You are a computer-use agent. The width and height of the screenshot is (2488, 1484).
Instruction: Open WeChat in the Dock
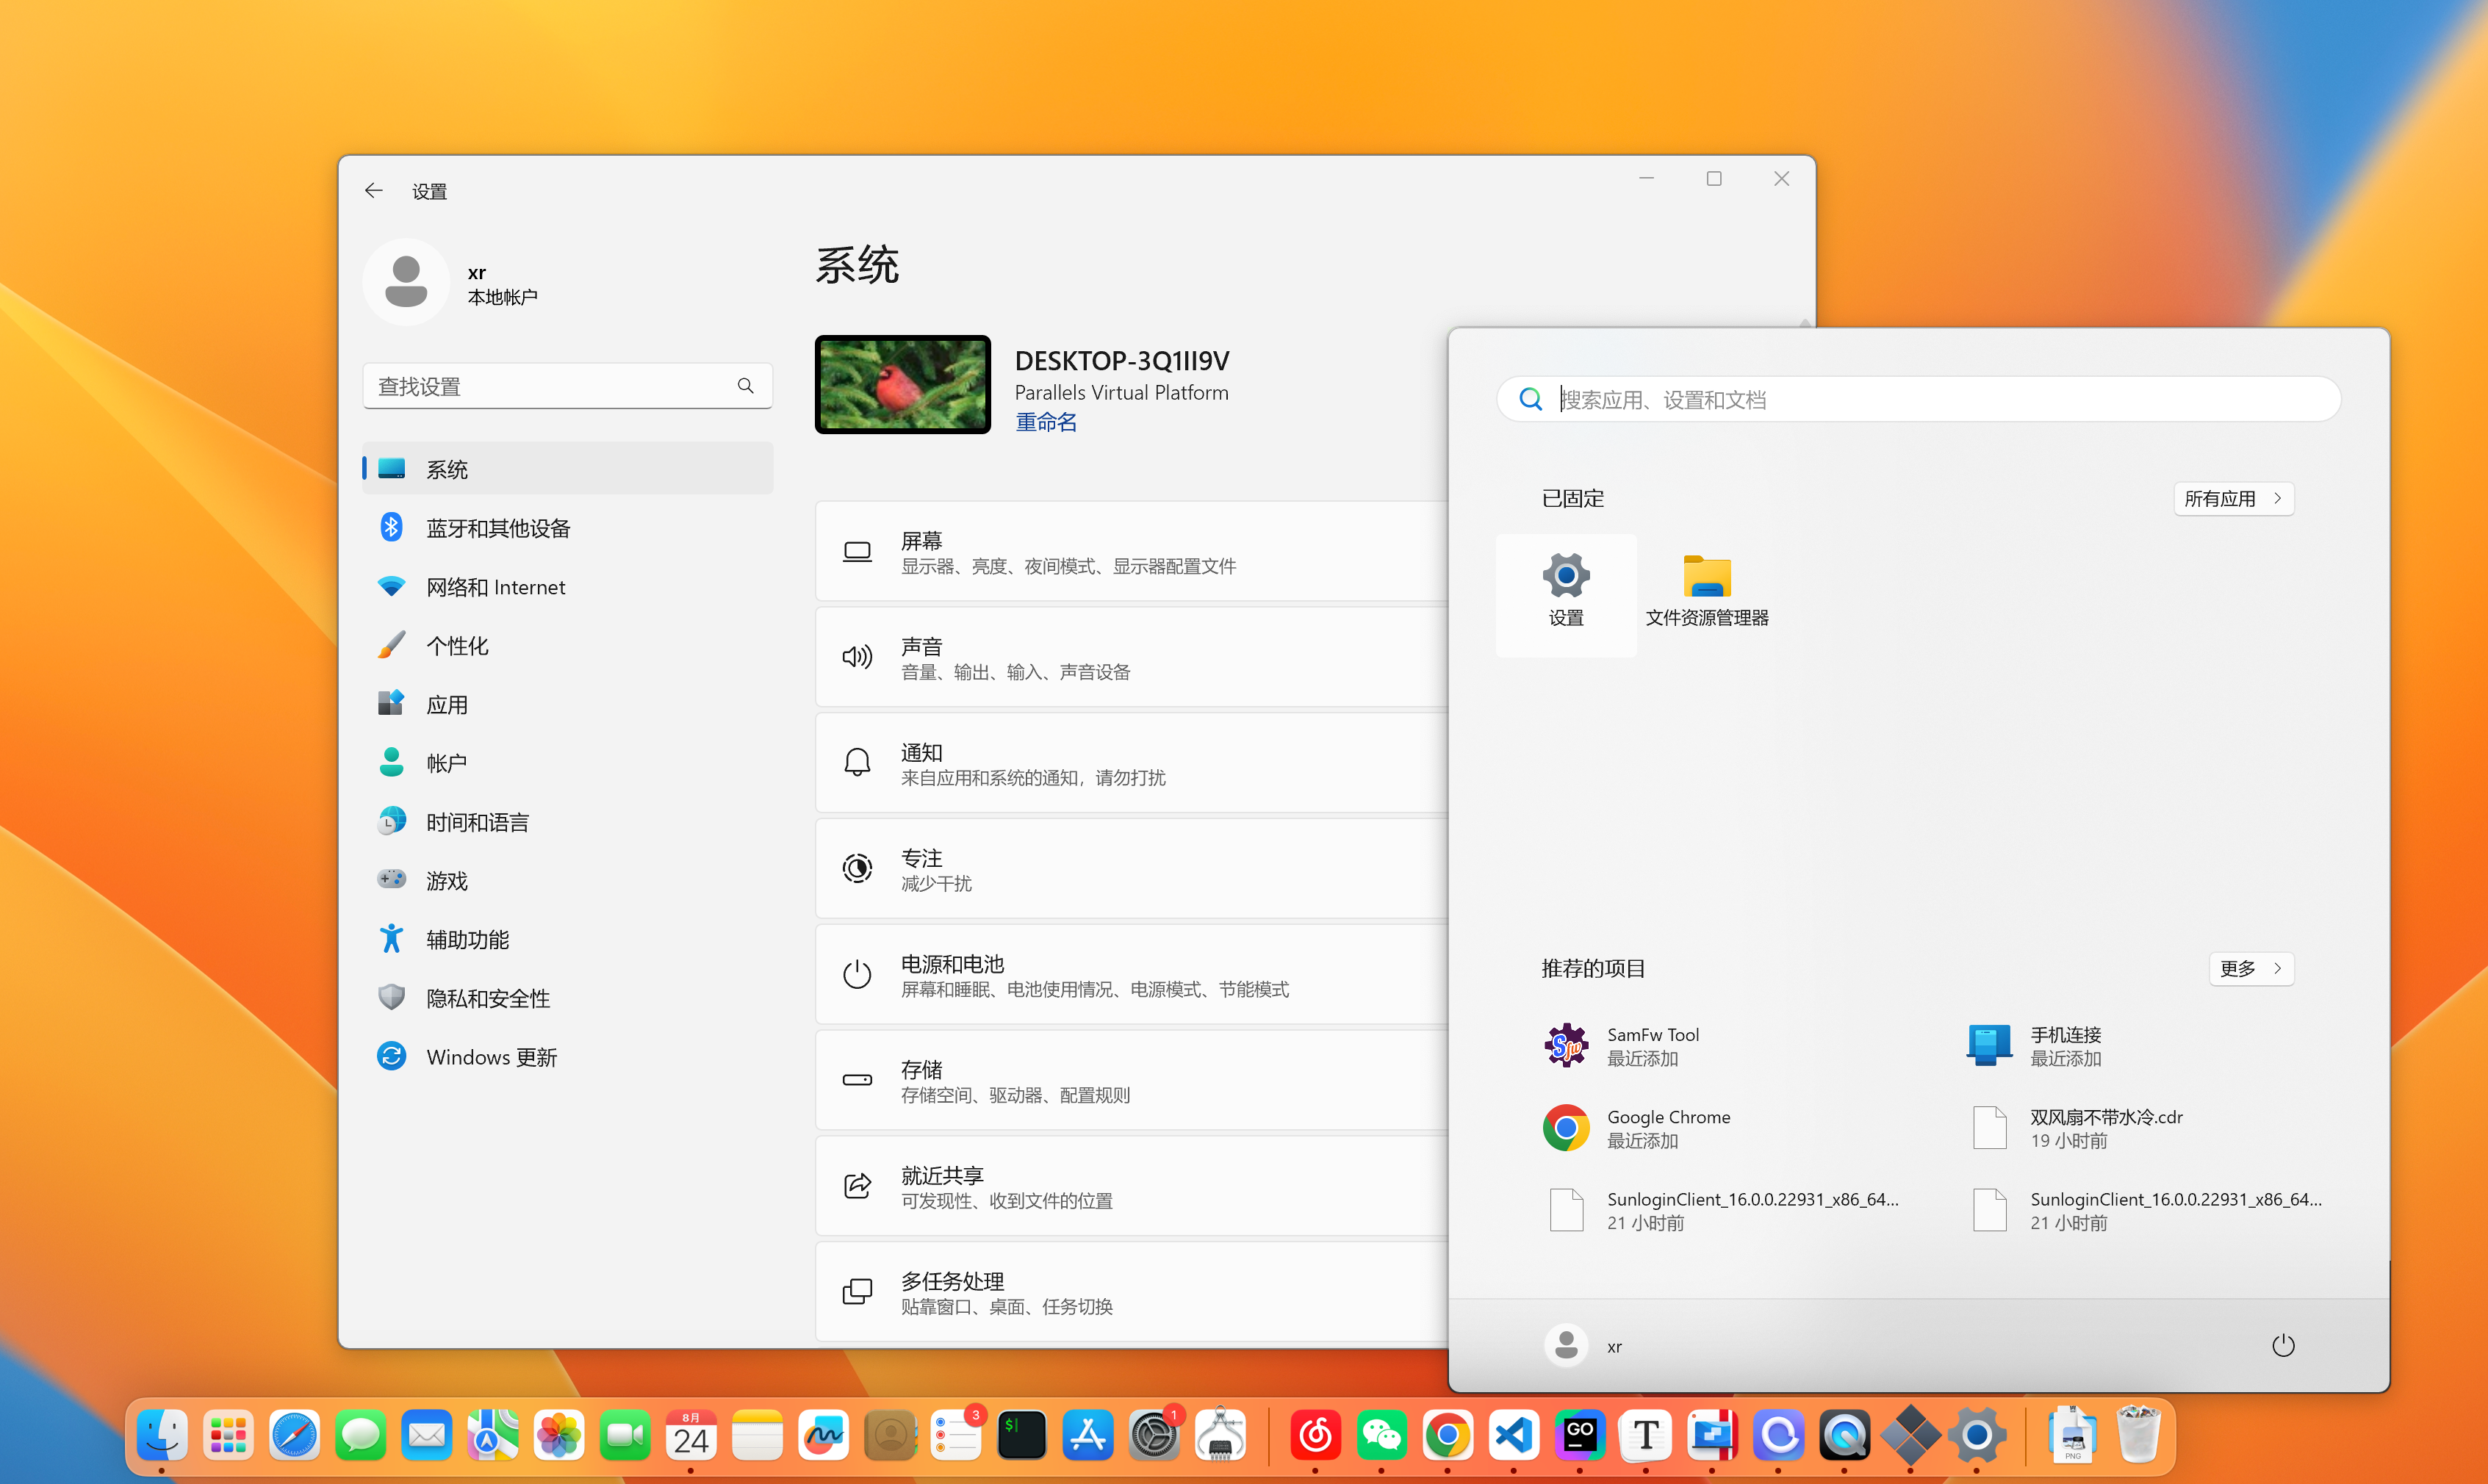pos(1381,1436)
